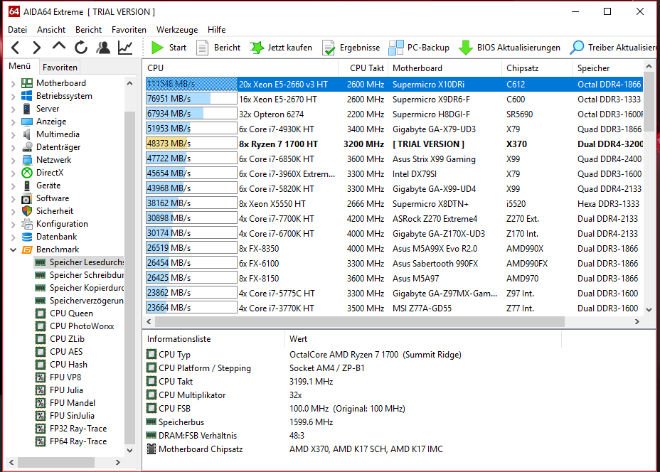Screen dimensions: 660x472
Task: Click the CPU Queen benchmark icon
Action: 41,313
